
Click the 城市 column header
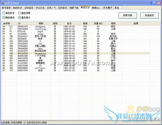(x=113, y=24)
